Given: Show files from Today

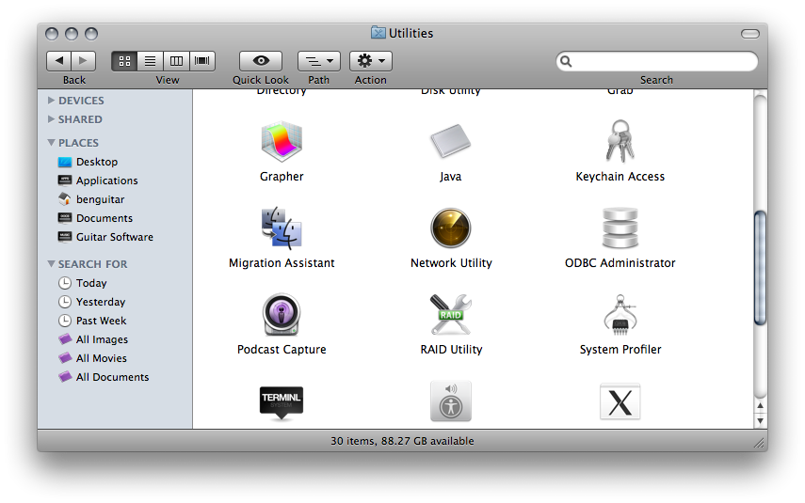Looking at the screenshot, I should click(82, 283).
